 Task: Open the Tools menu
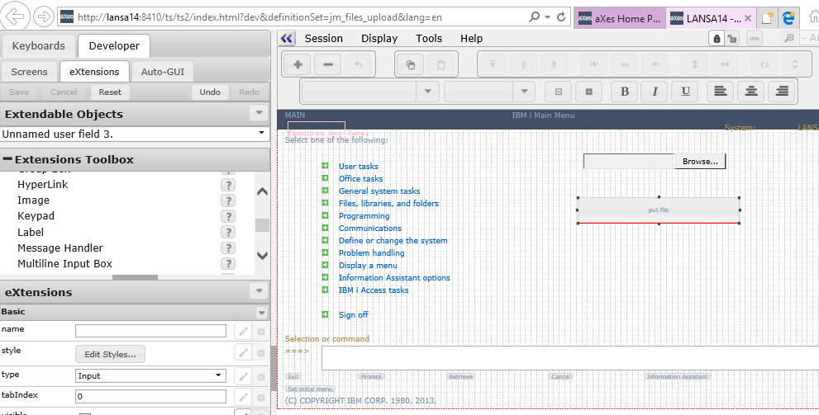tap(429, 38)
